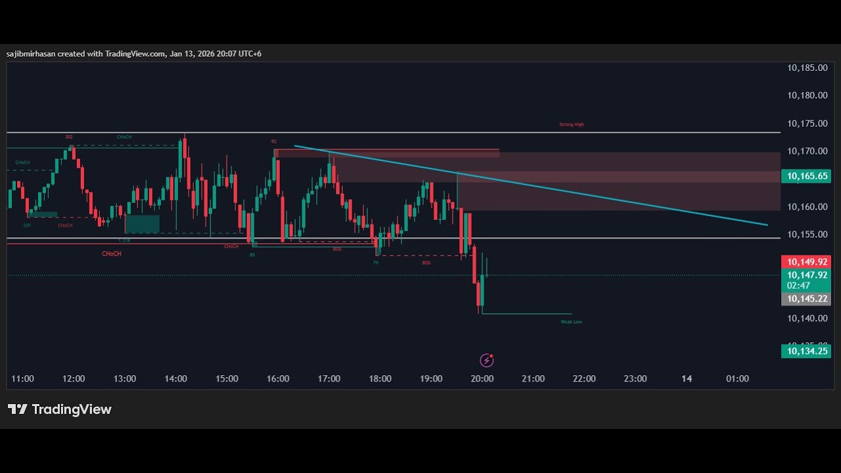
Task: Click the Weak Low label
Action: pyautogui.click(x=571, y=322)
